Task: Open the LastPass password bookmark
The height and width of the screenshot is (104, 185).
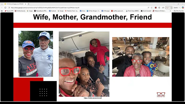Action: [x=117, y=11]
